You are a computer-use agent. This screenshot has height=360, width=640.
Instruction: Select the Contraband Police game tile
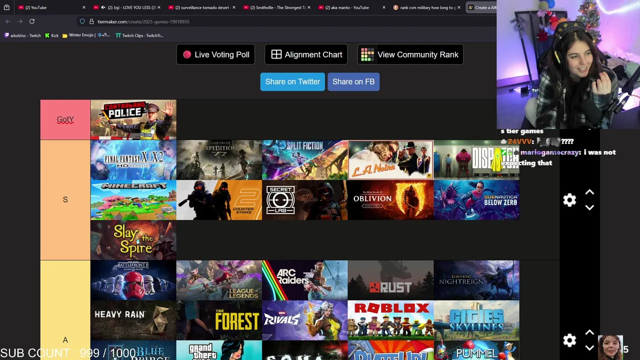click(133, 119)
